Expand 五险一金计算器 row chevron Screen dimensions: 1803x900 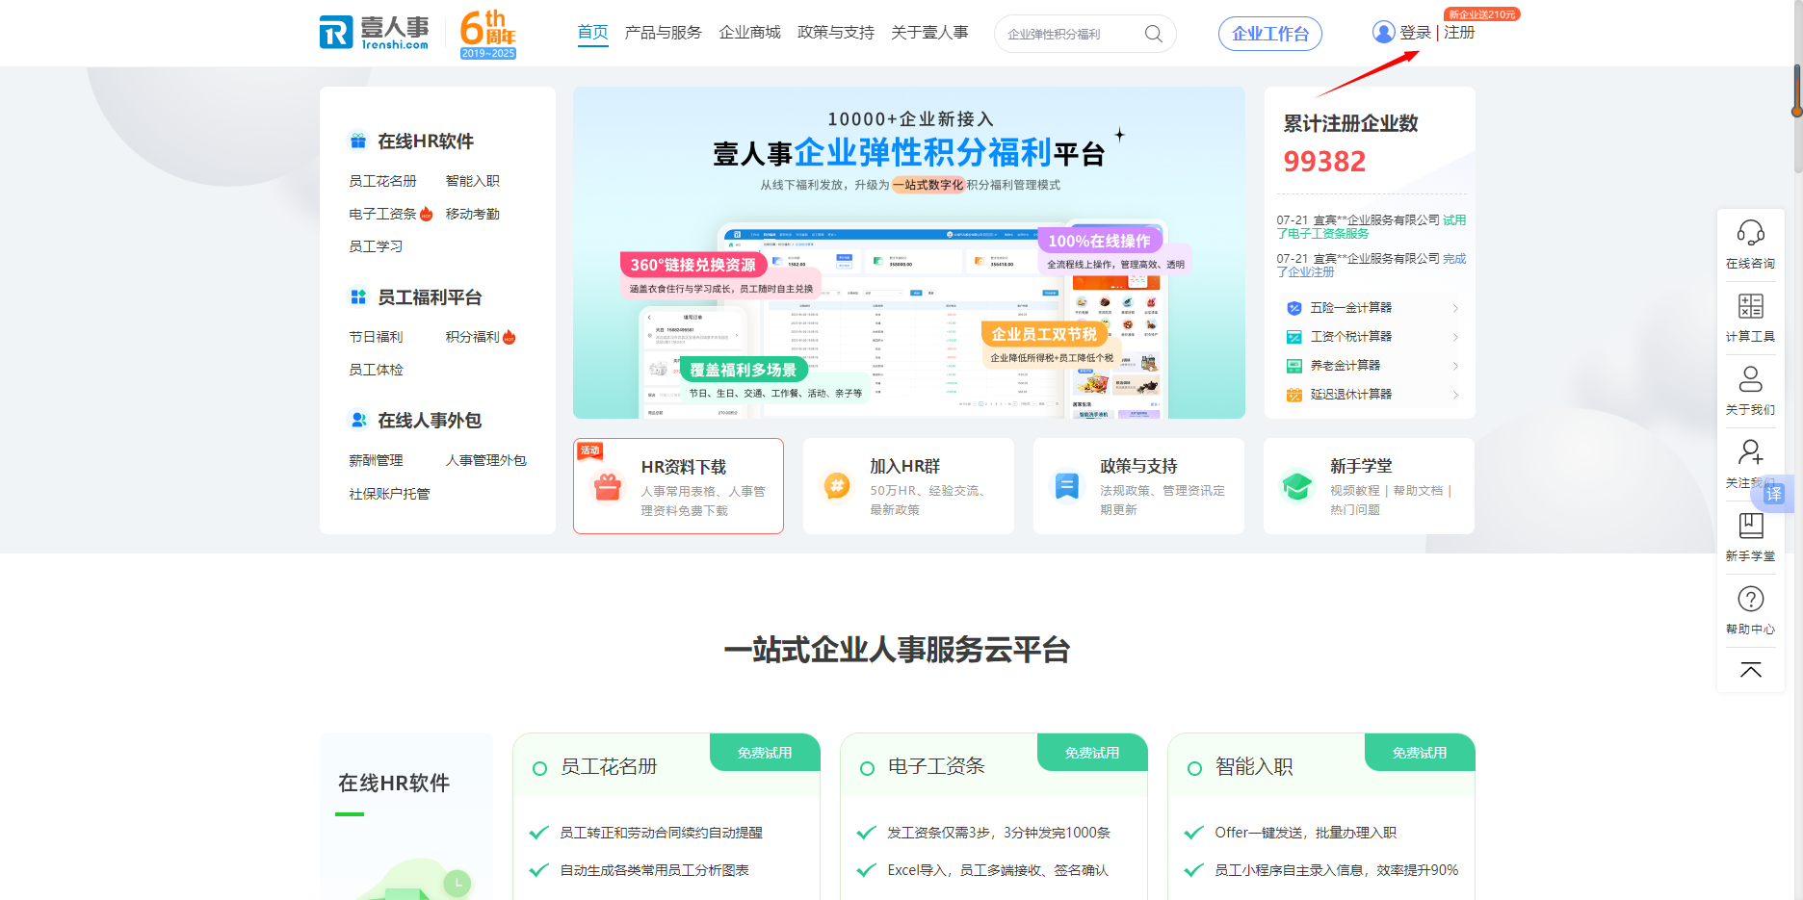1454,308
